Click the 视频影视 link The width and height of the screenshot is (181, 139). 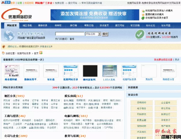click(81, 100)
